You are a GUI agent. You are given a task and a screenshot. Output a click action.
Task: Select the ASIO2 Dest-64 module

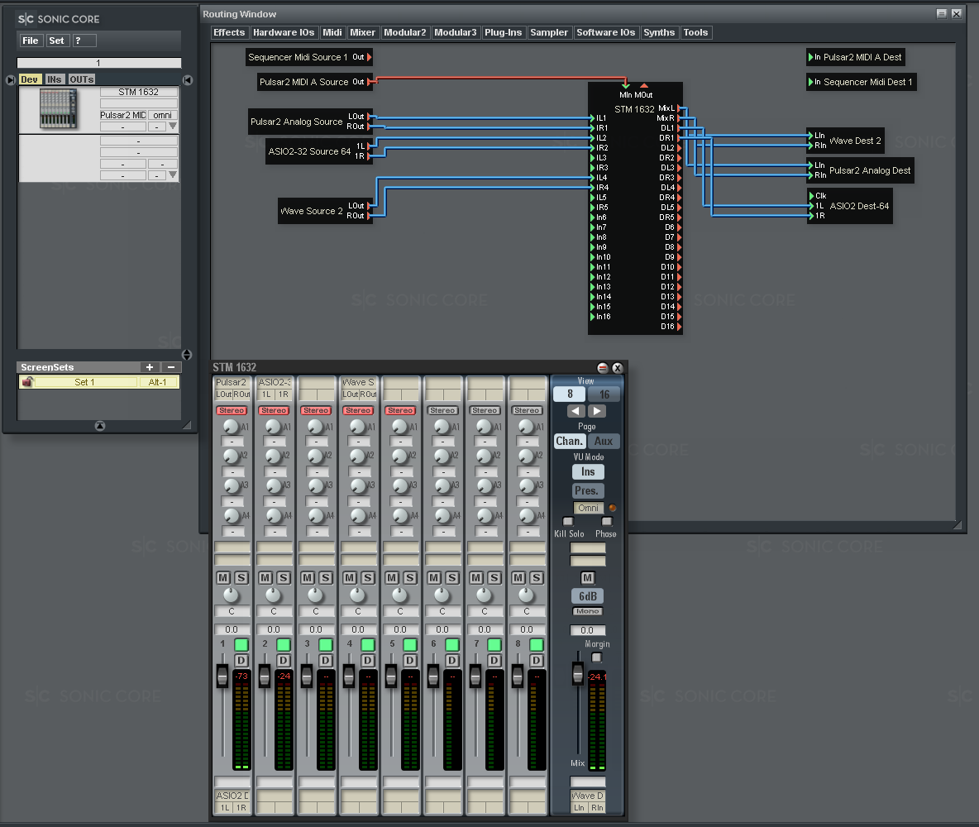click(850, 205)
